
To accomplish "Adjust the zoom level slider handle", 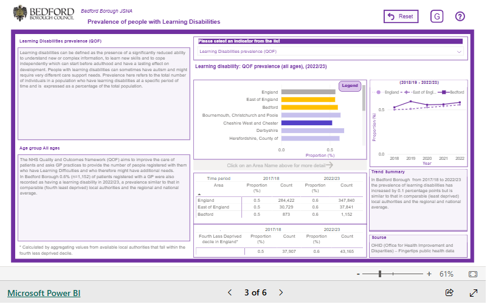I will 380,274.
